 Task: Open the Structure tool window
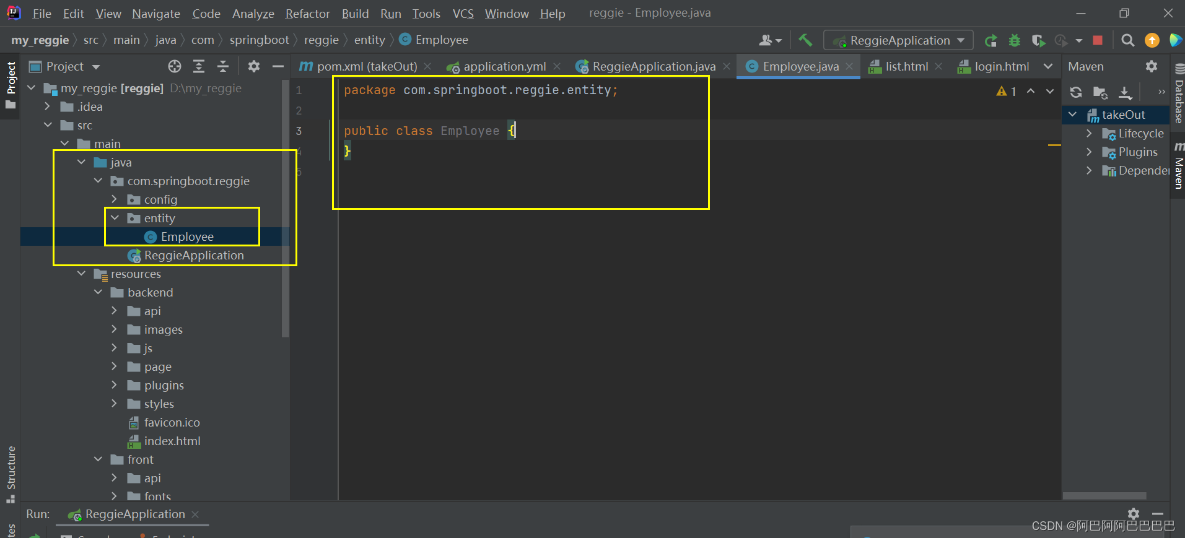click(11, 474)
